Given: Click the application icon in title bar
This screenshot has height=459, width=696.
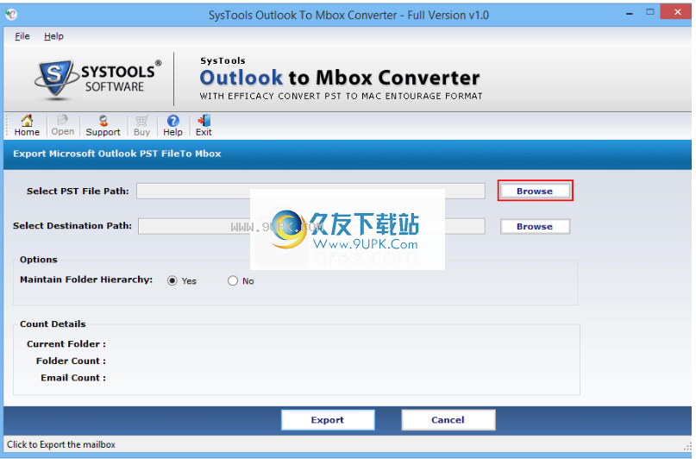Looking at the screenshot, I should [11, 15].
